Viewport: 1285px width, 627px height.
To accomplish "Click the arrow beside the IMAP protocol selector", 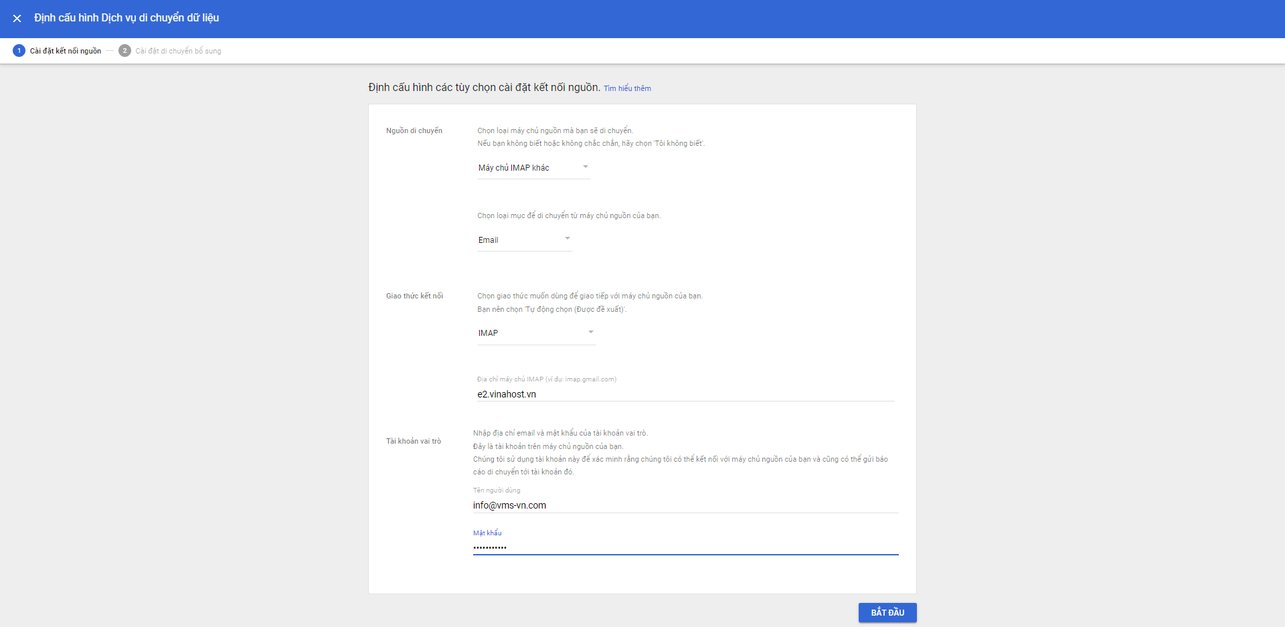I will [x=590, y=332].
